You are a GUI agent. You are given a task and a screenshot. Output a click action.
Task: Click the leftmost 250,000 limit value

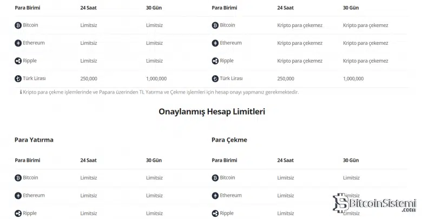coord(89,78)
